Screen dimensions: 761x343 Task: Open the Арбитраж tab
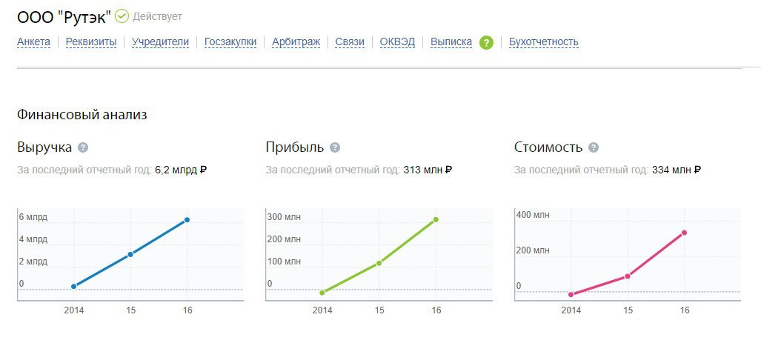pos(296,41)
